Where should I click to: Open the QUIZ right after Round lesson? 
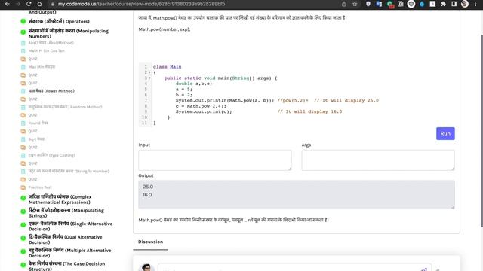pos(32,131)
